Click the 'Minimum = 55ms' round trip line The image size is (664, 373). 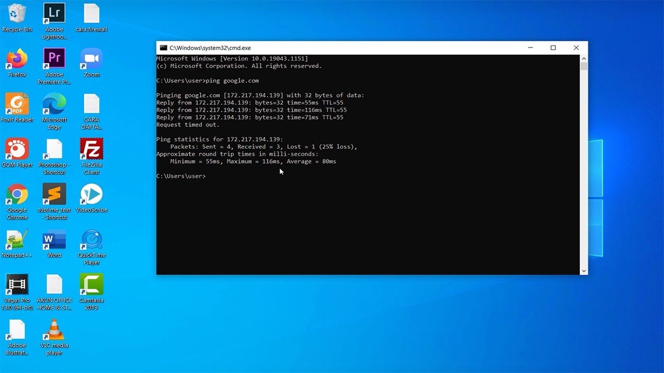[x=253, y=162]
